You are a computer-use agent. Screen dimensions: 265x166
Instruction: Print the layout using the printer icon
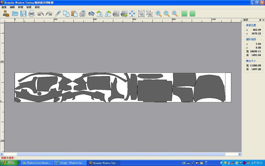click(31, 13)
